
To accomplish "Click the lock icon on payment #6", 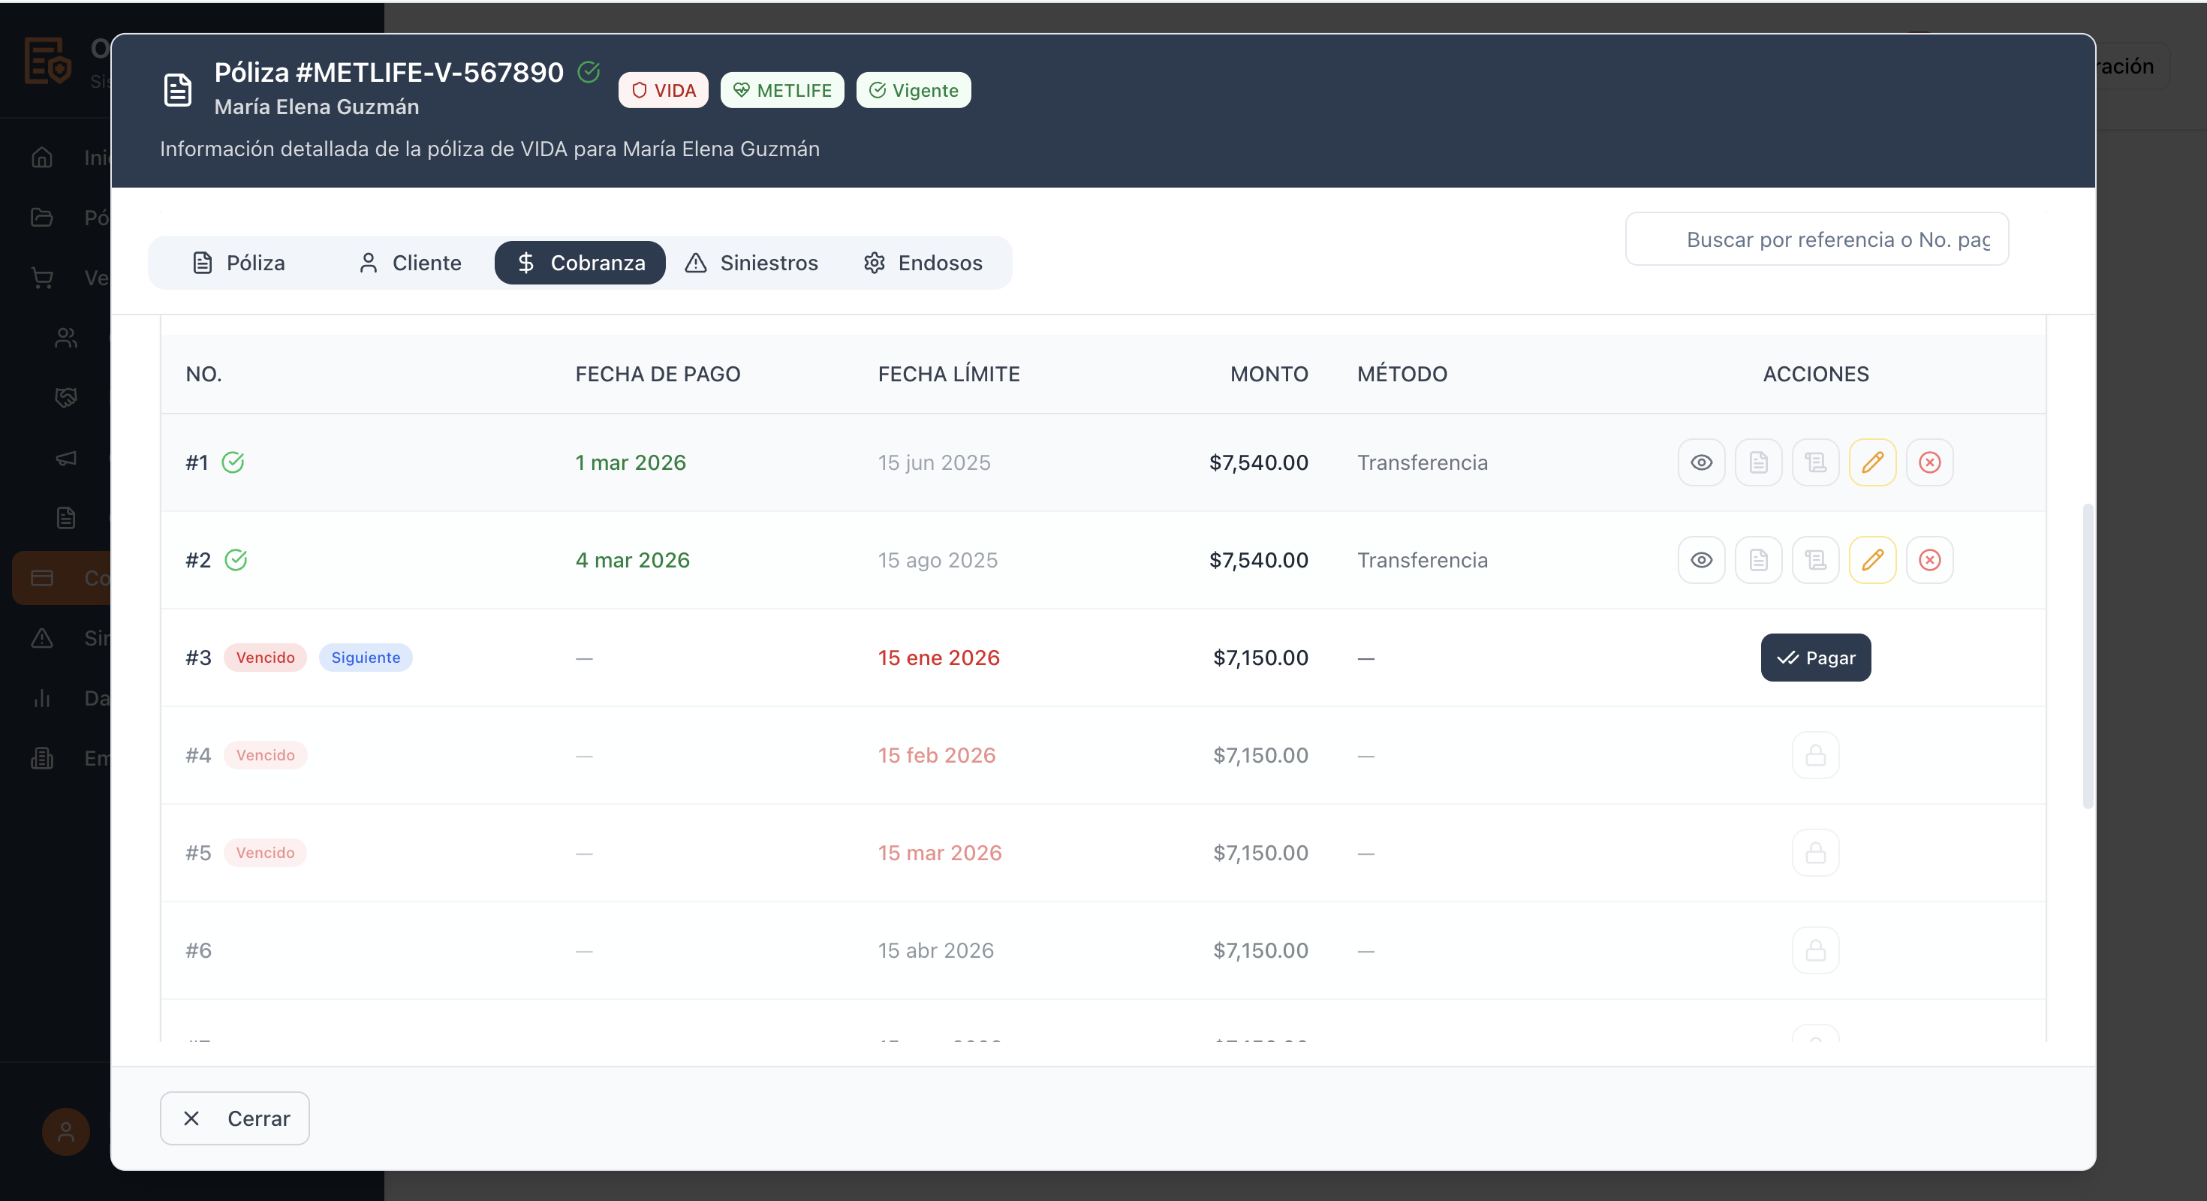I will point(1815,951).
